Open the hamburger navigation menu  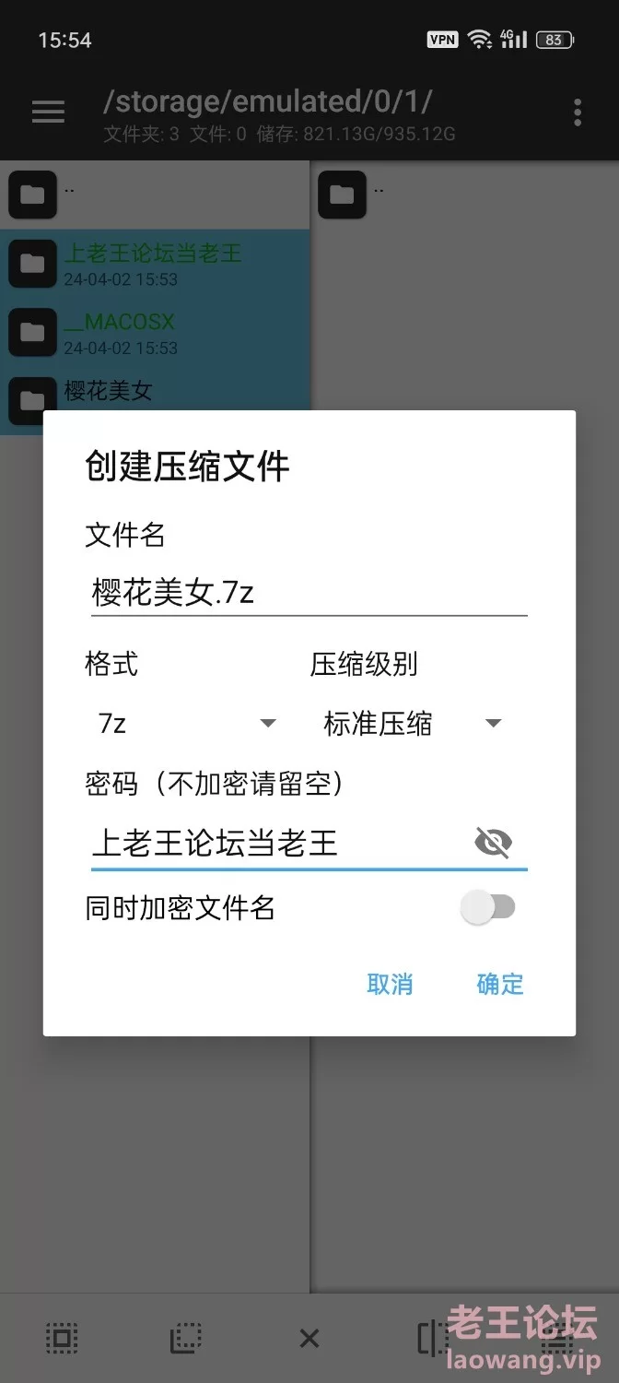(x=48, y=112)
